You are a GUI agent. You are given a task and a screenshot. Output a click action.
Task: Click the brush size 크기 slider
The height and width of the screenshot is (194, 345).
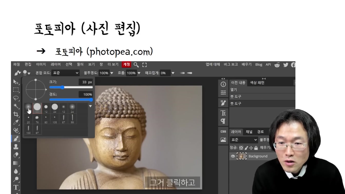coord(71,88)
